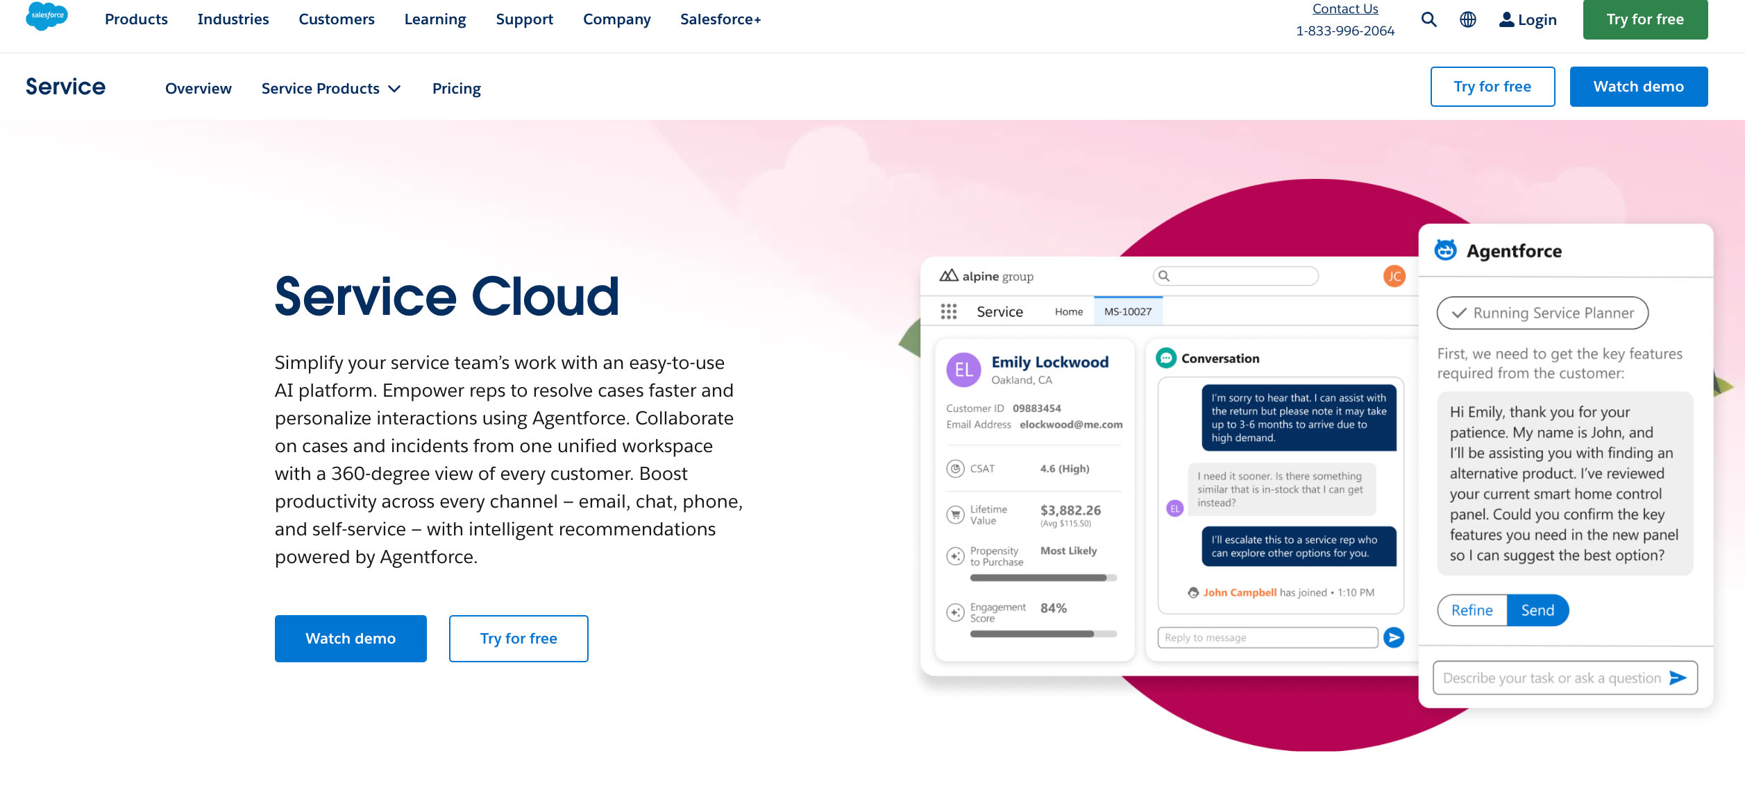Click the 4.6 (High) CSAT value
The width and height of the screenshot is (1745, 810).
point(1065,469)
